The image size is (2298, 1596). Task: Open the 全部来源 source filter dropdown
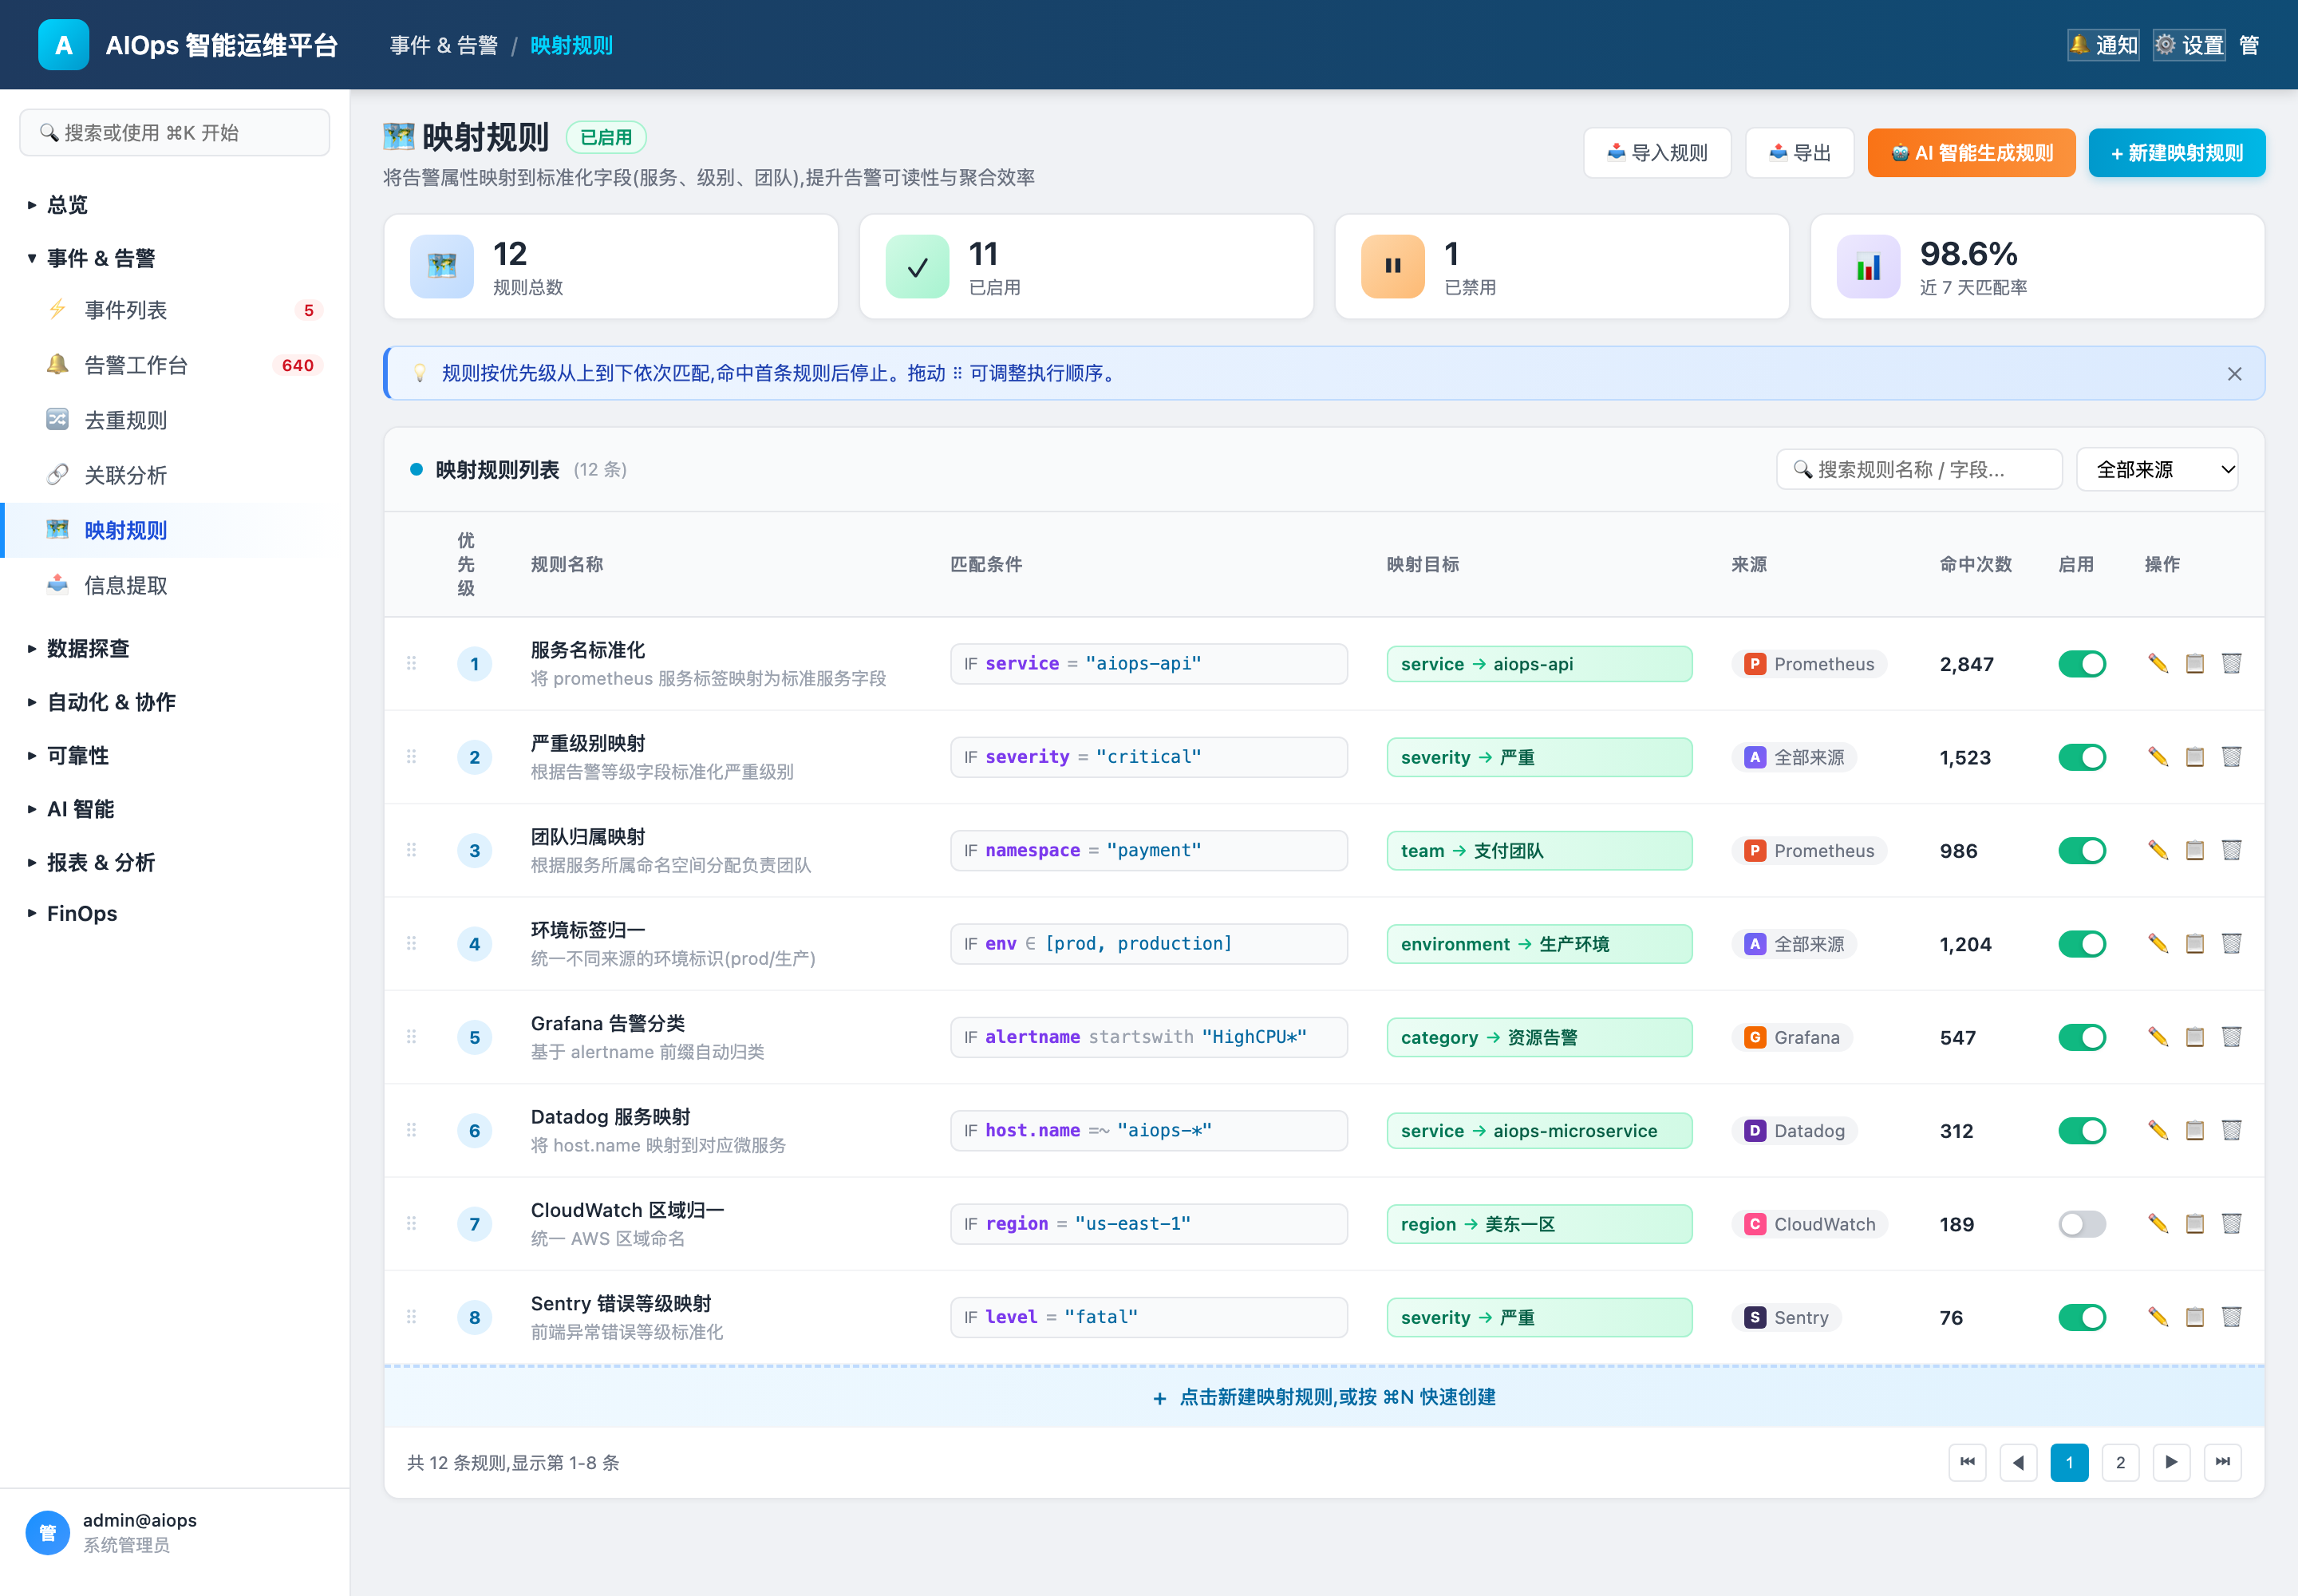coord(2157,469)
